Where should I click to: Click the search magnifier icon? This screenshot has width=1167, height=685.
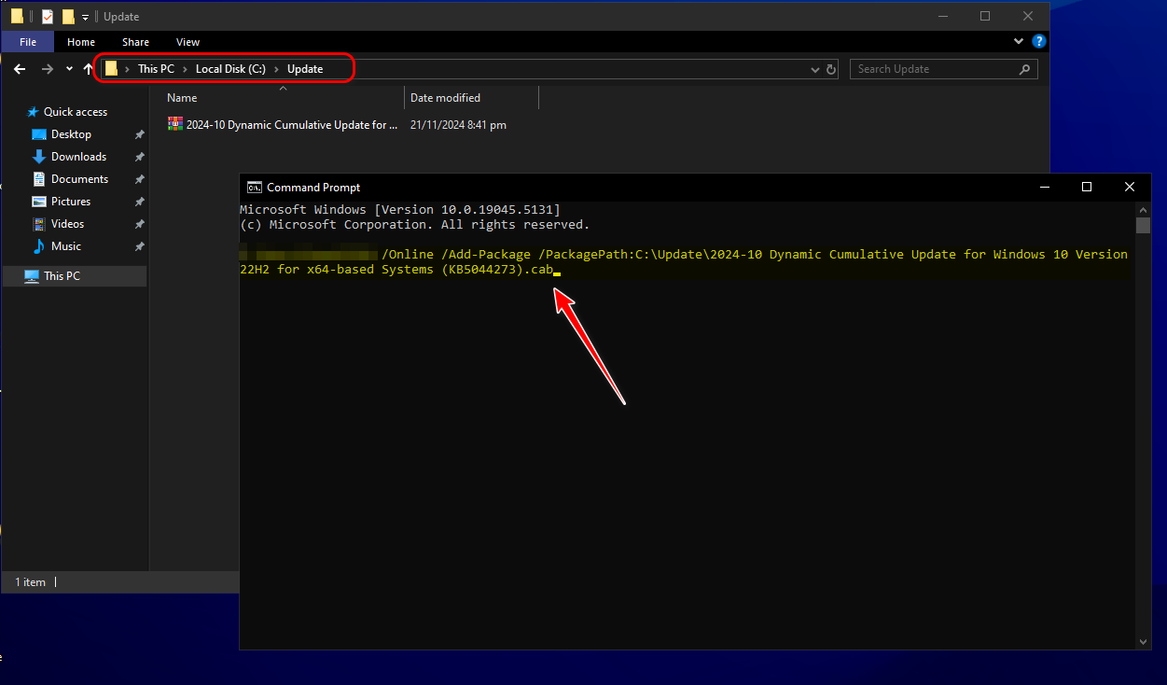[x=1024, y=69]
